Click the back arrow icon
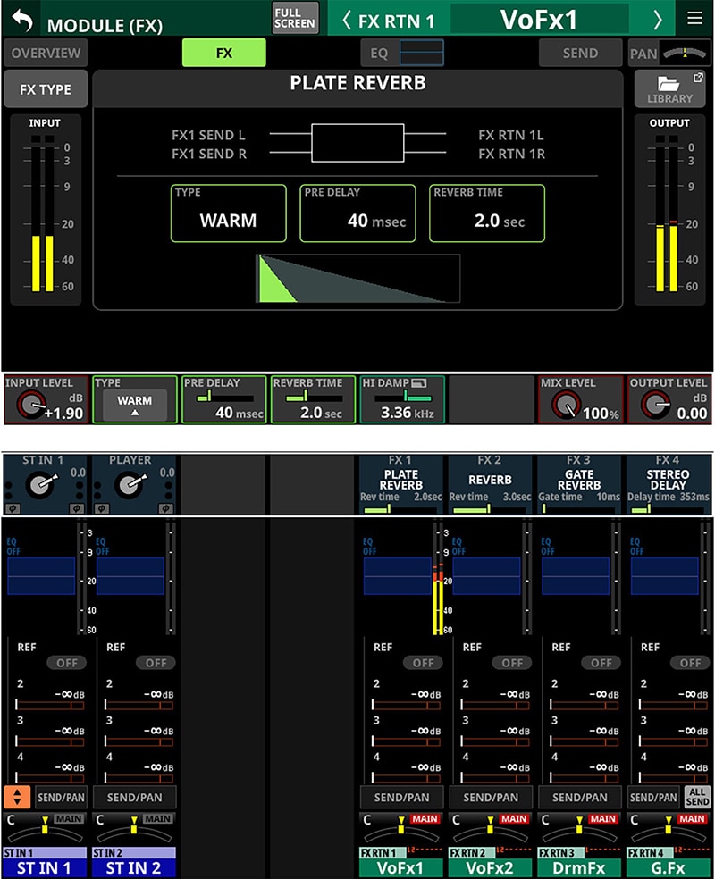The height and width of the screenshot is (879, 715). pyautogui.click(x=20, y=20)
